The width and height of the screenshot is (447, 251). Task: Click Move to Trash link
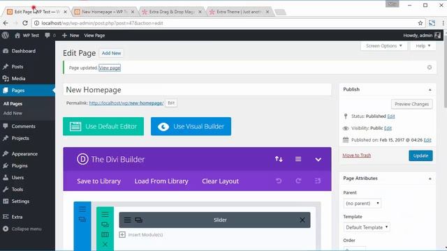[x=357, y=155]
